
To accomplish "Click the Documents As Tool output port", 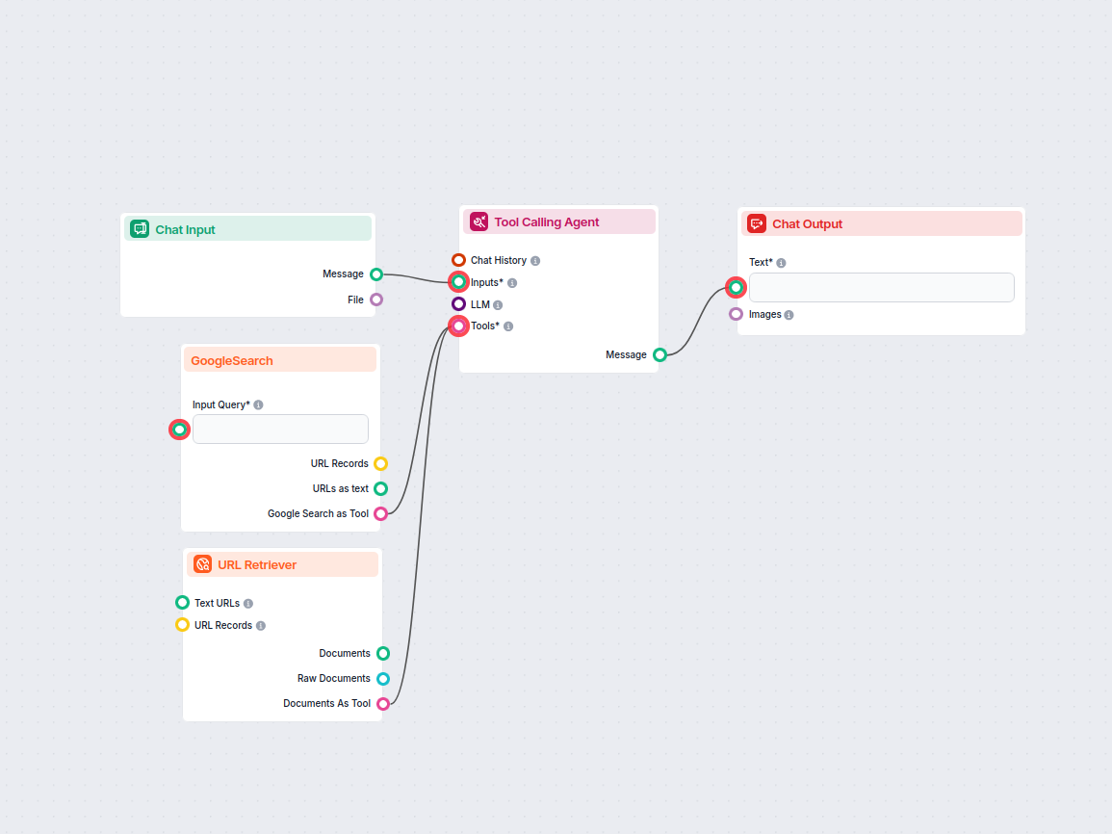I will pos(383,704).
